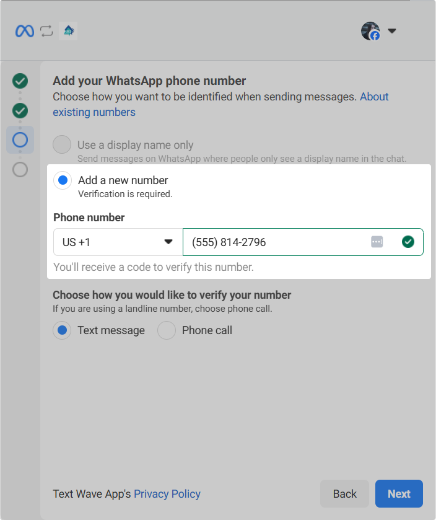Image resolution: width=436 pixels, height=520 pixels.
Task: Click the Next button
Action: point(399,494)
